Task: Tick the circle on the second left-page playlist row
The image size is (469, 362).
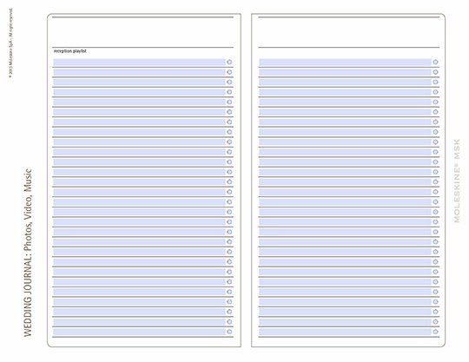Action: (x=229, y=72)
